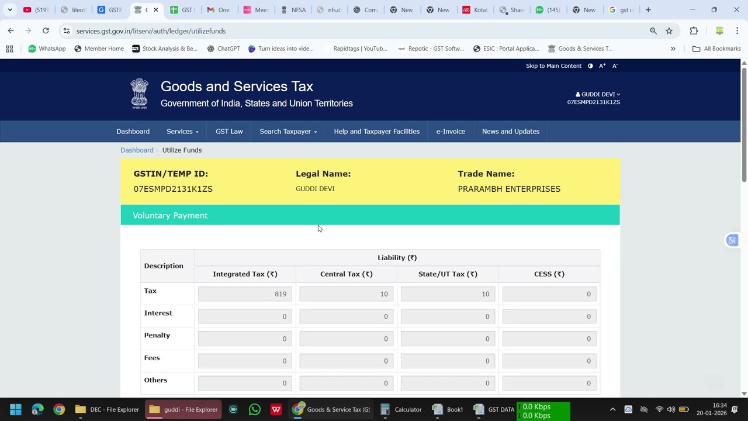Image resolution: width=748 pixels, height=421 pixels.
Task: Go to Dashboard in the main menu
Action: click(133, 132)
